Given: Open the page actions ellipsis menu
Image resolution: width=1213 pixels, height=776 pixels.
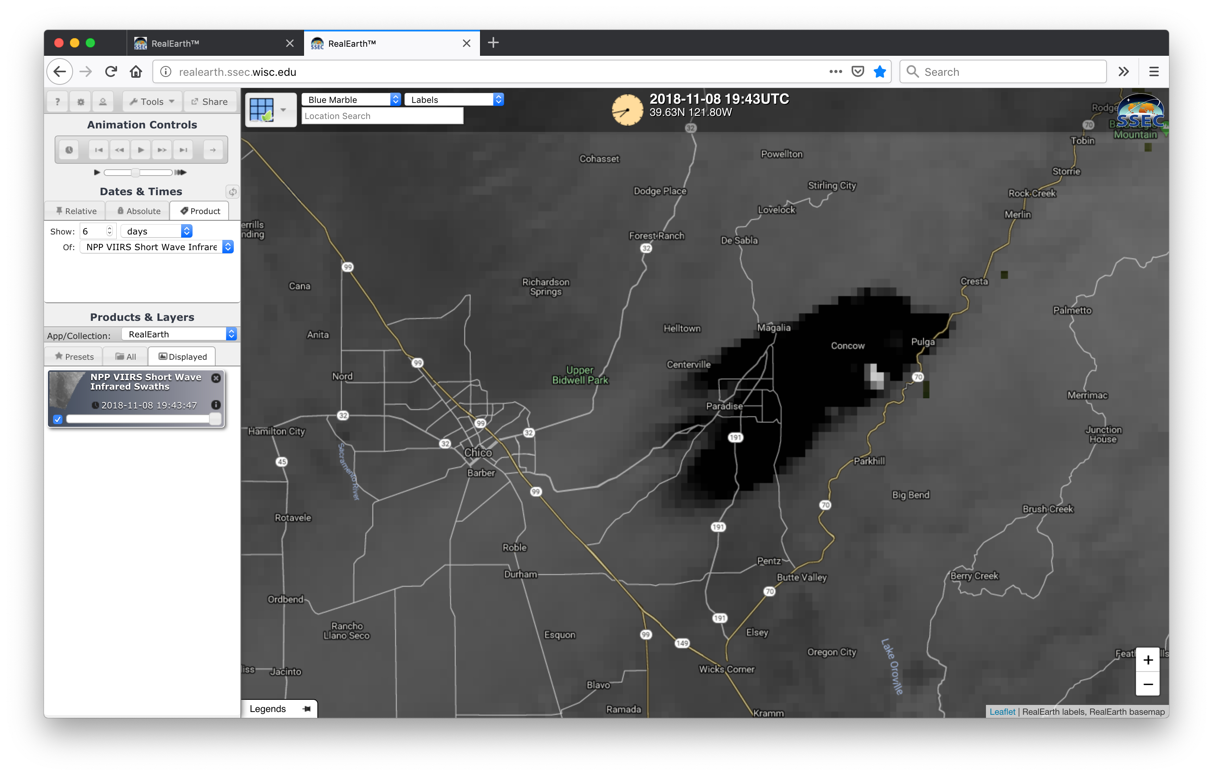Looking at the screenshot, I should pos(835,71).
